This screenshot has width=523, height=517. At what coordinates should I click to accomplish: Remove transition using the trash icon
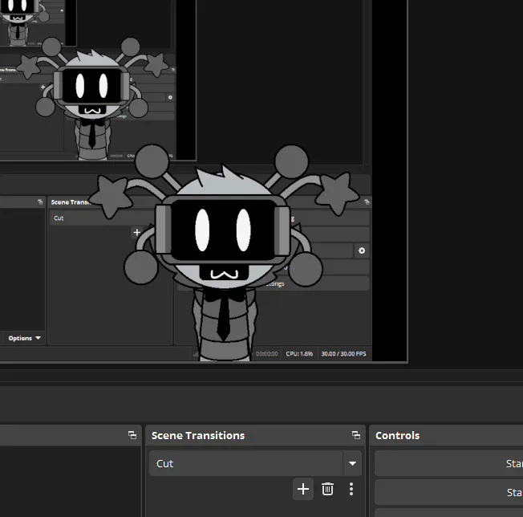coord(327,489)
